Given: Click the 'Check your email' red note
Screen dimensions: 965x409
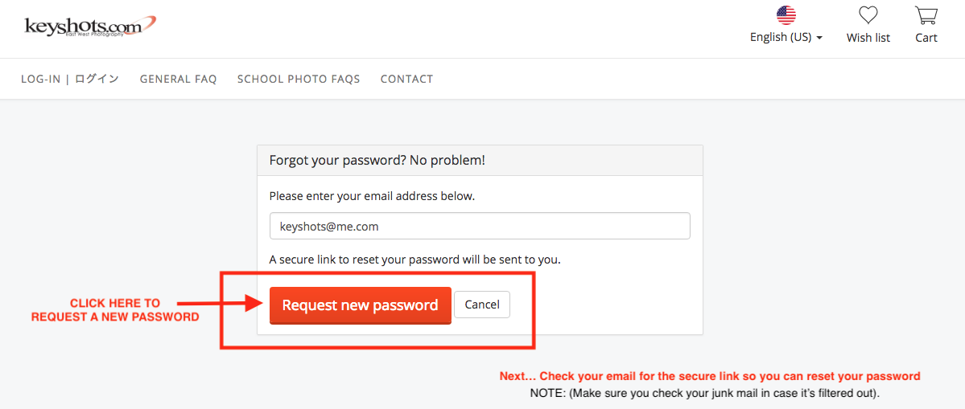Looking at the screenshot, I should [709, 375].
